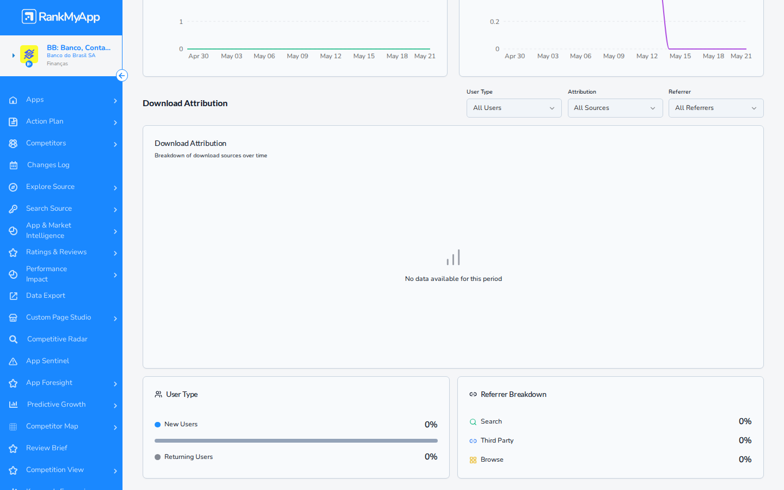784x490 pixels.
Task: Expand the Performance Impact chevron
Action: tap(115, 275)
